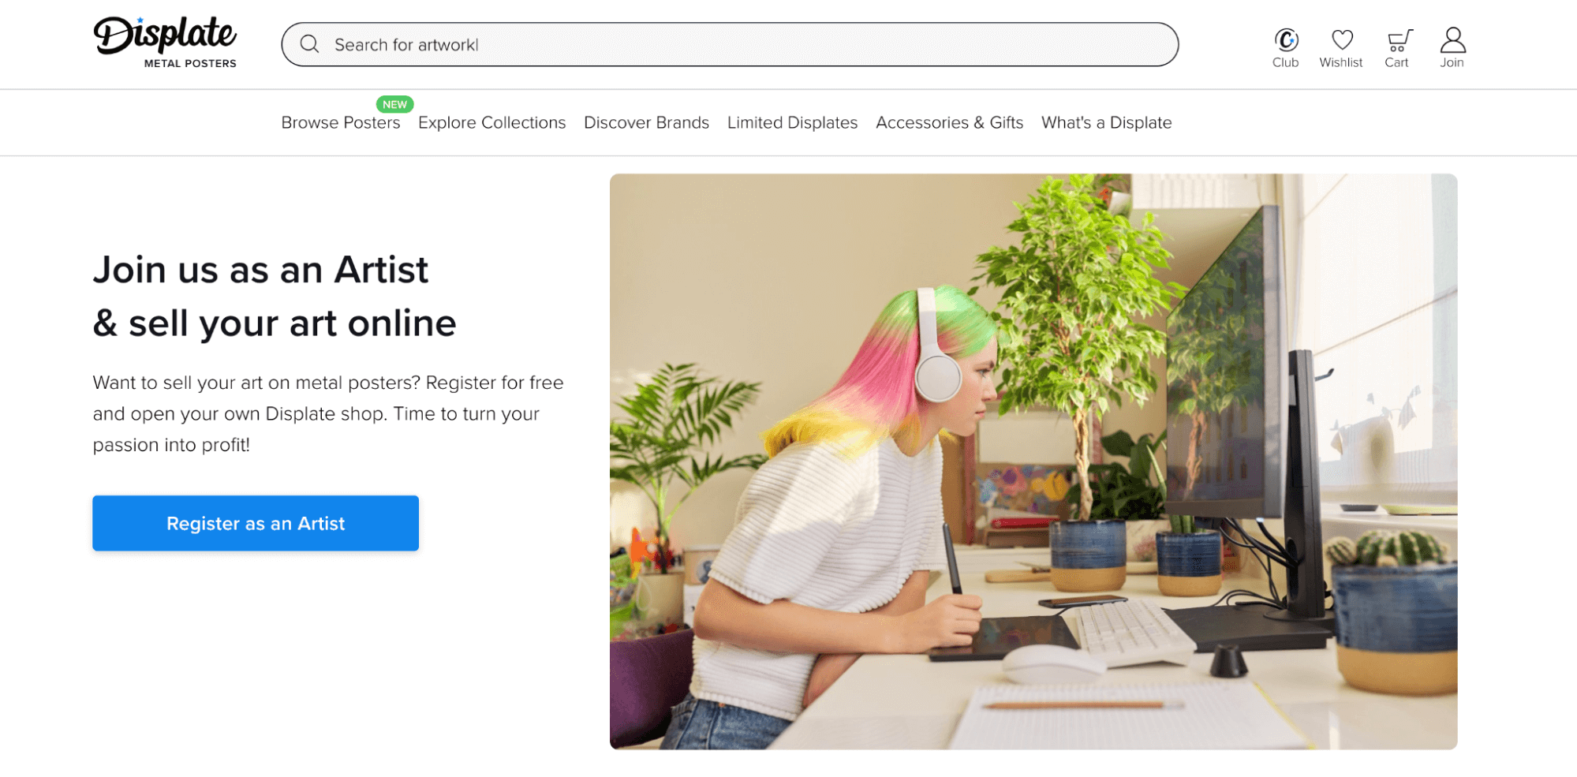Open the shopping Cart icon
This screenshot has height=777, width=1577.
pos(1398,40)
